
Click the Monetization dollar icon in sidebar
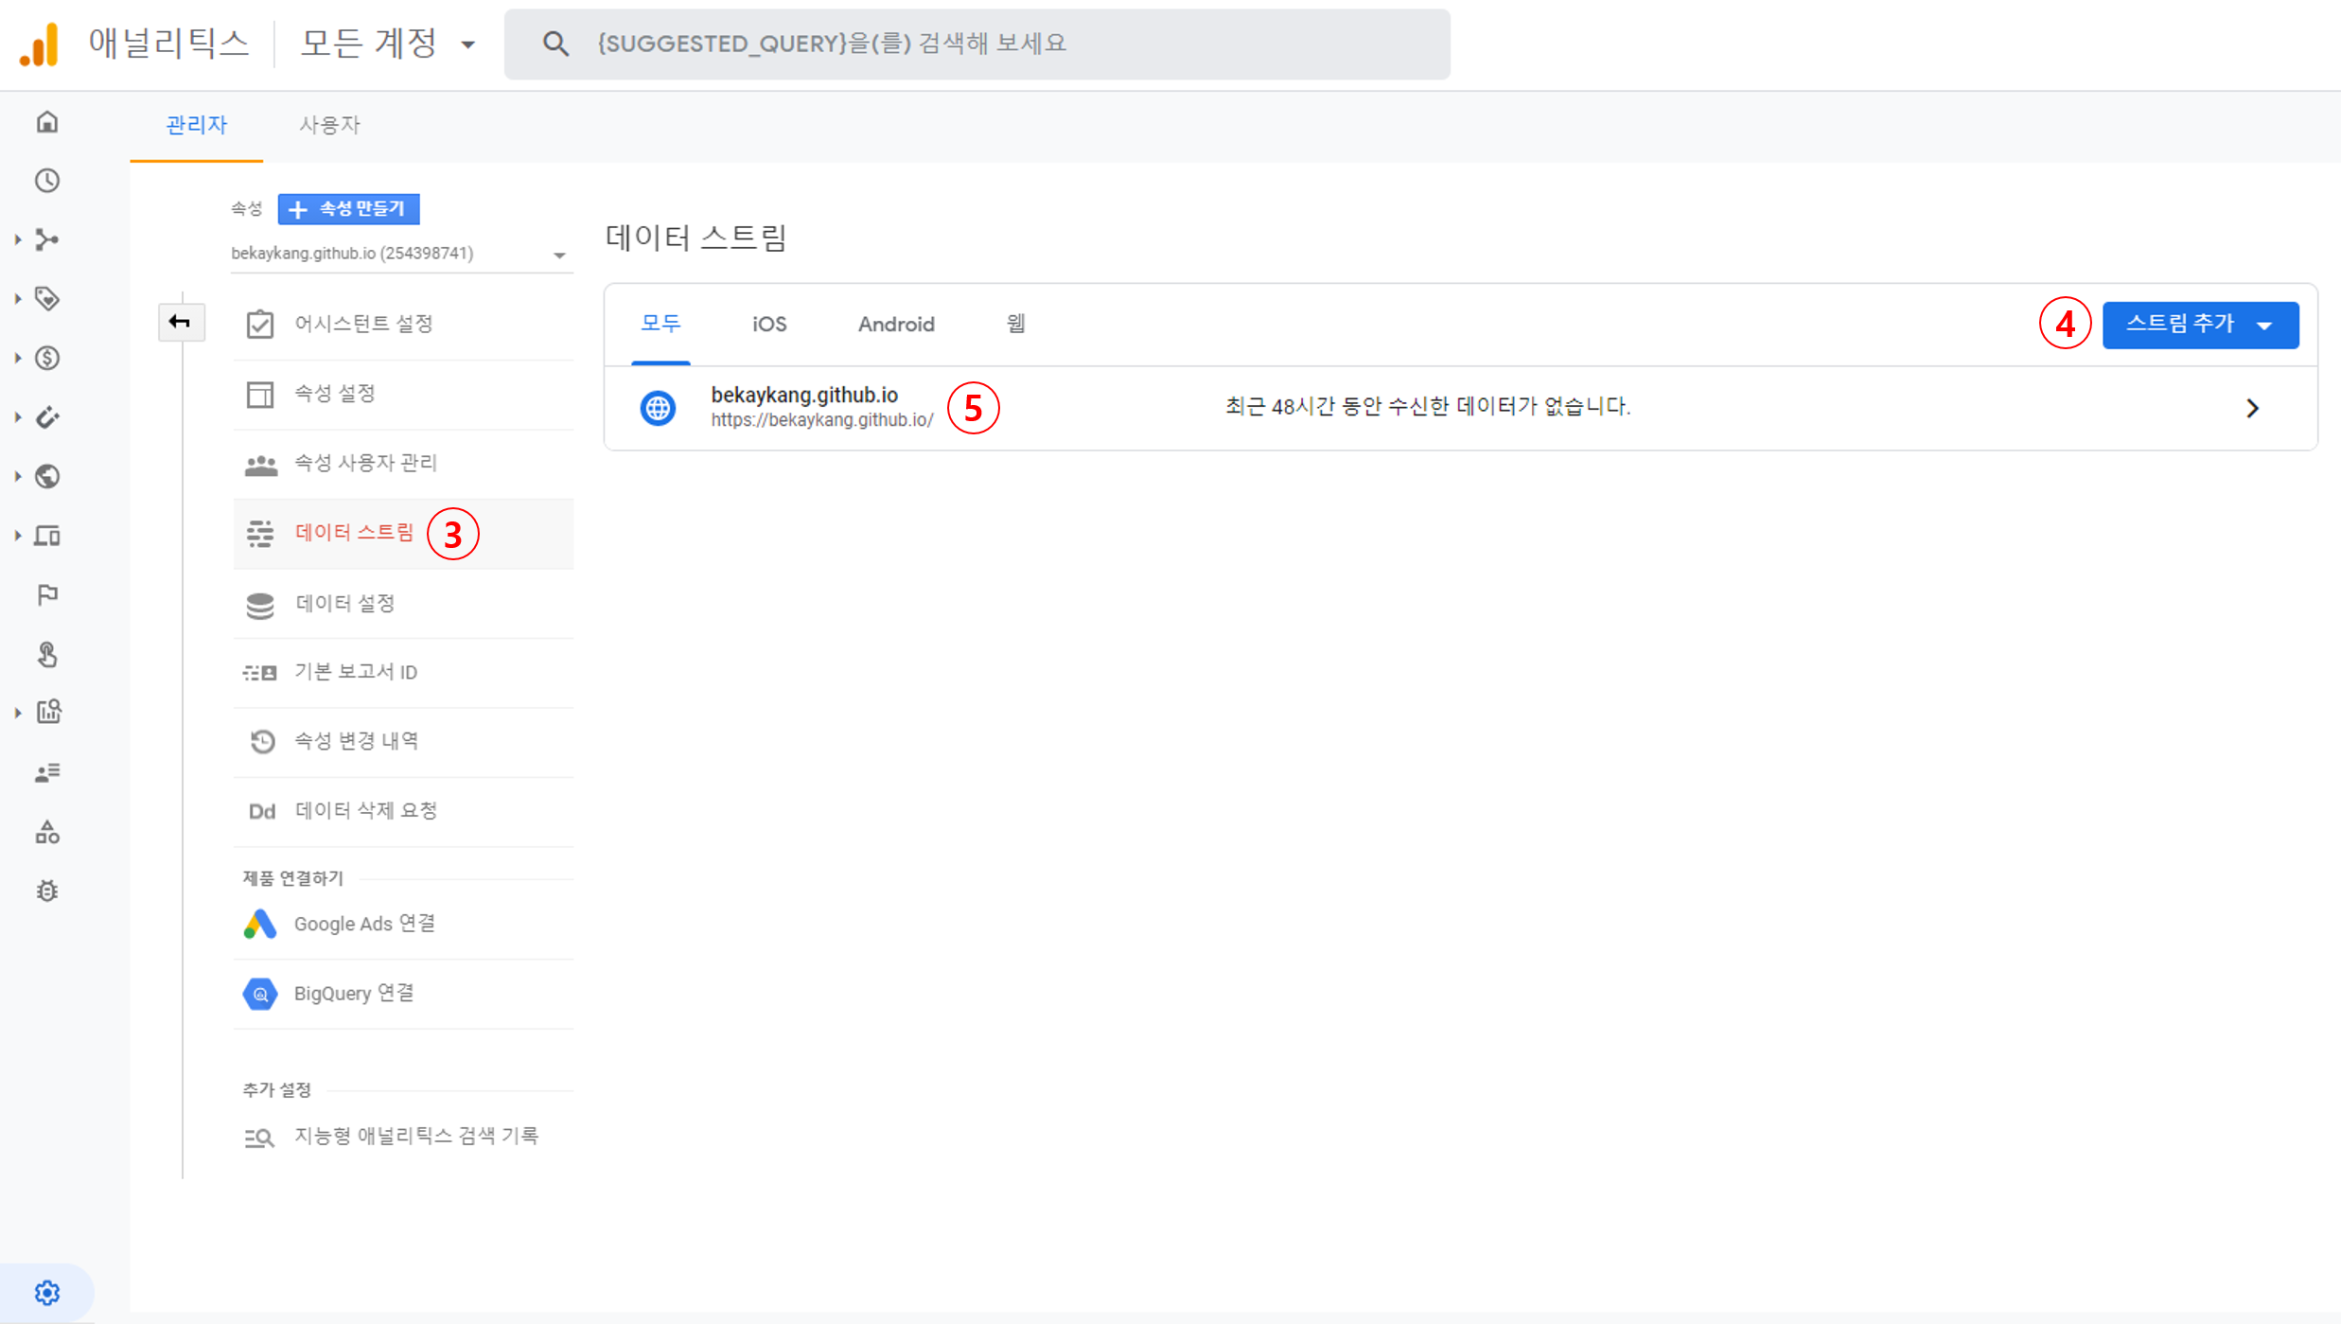coord(47,358)
